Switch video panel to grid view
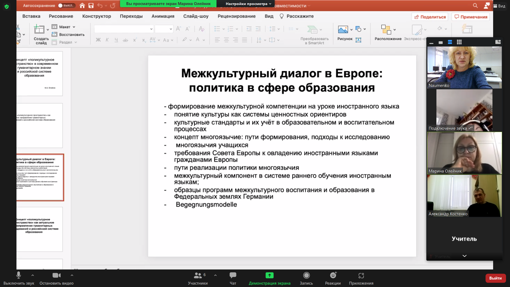The image size is (510, 287). pyautogui.click(x=459, y=42)
